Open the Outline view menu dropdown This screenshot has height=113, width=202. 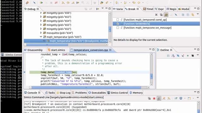(198, 55)
